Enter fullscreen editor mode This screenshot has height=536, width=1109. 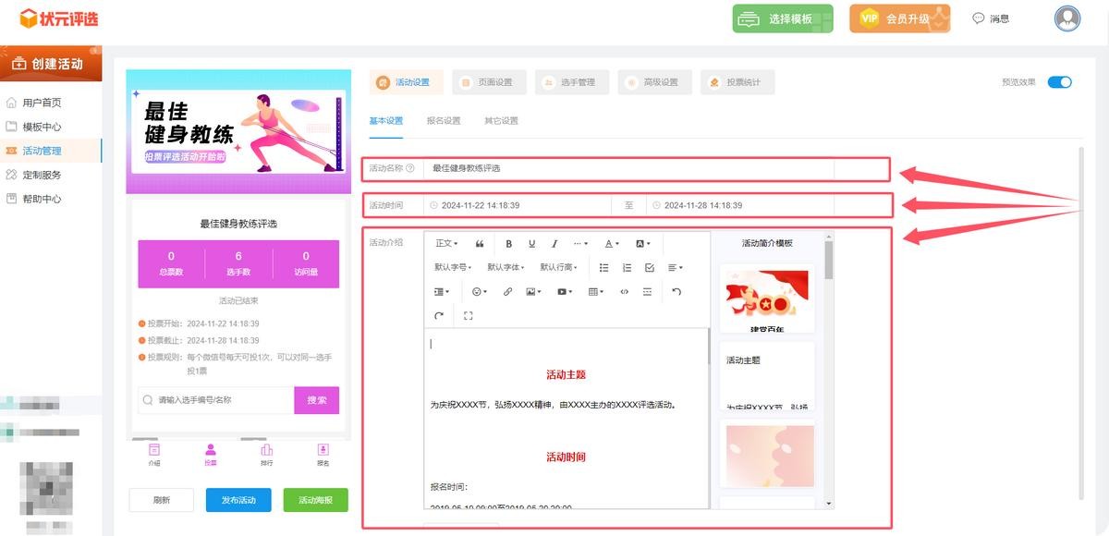click(x=468, y=316)
